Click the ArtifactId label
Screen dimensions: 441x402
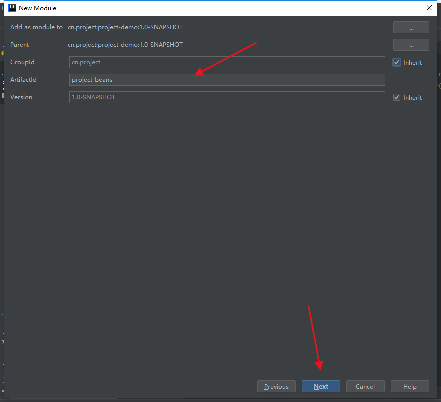[x=23, y=80]
